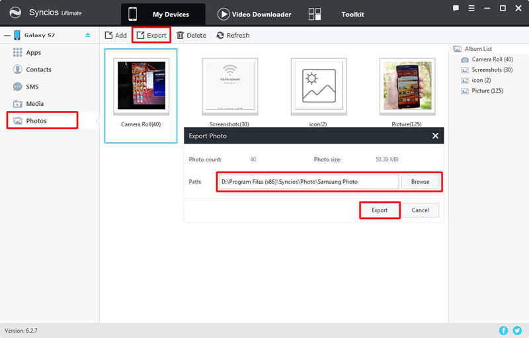The image size is (529, 338).
Task: Click the feedback chat bubble icon
Action: coord(456,8)
